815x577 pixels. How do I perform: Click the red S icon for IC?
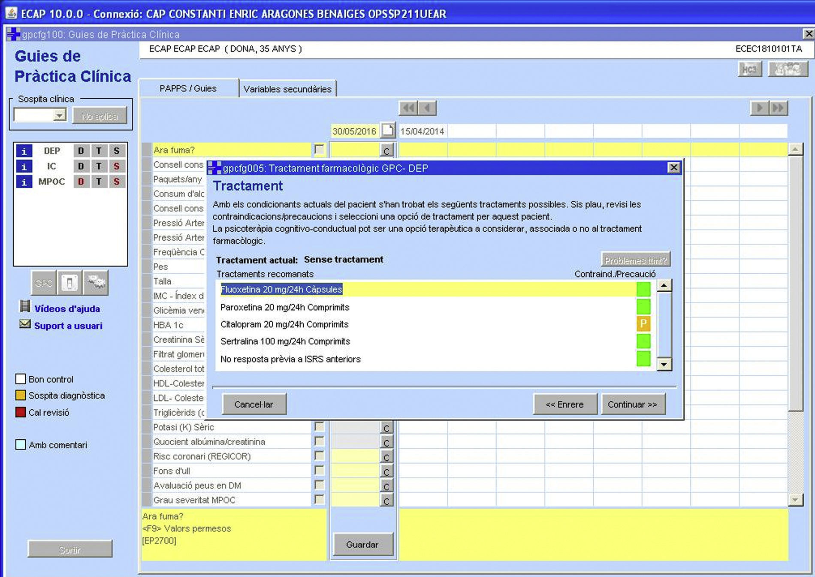point(116,166)
